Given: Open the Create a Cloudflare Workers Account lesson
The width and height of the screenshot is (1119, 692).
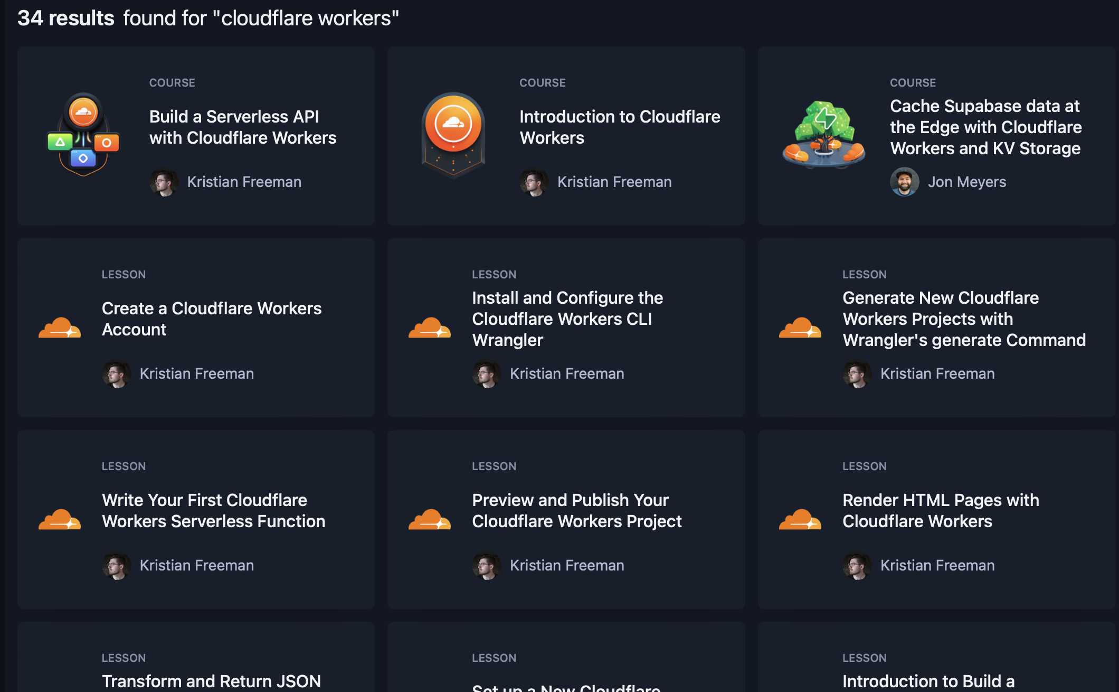Looking at the screenshot, I should pyautogui.click(x=212, y=319).
